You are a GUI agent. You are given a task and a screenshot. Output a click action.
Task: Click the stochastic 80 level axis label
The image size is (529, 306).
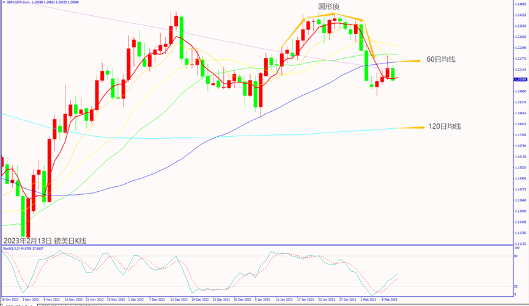pos(516,256)
